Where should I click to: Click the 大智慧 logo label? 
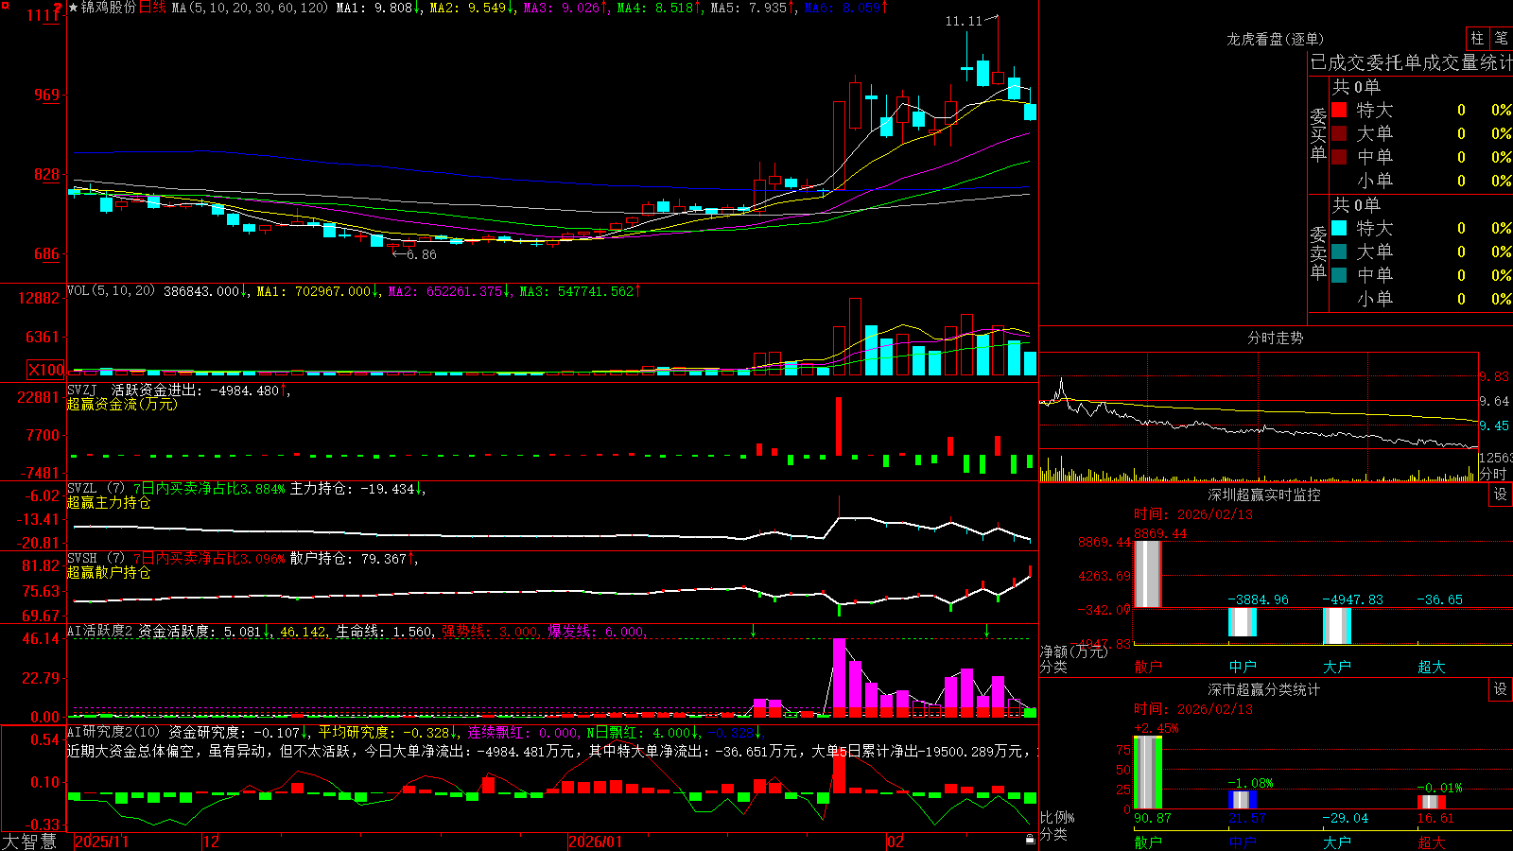29,841
